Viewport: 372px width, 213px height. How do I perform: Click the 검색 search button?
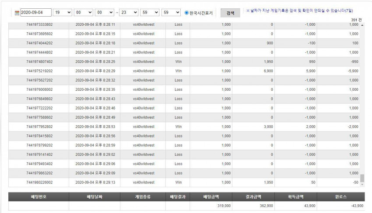tap(230, 13)
